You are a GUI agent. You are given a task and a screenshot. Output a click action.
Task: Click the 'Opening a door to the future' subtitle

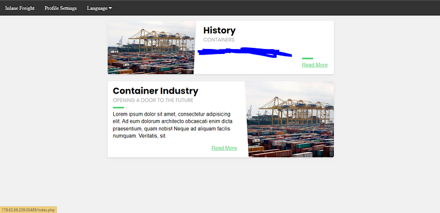153,101
